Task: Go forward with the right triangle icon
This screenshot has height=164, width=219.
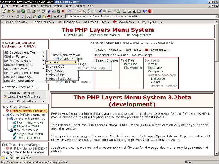Action: pos(13,17)
